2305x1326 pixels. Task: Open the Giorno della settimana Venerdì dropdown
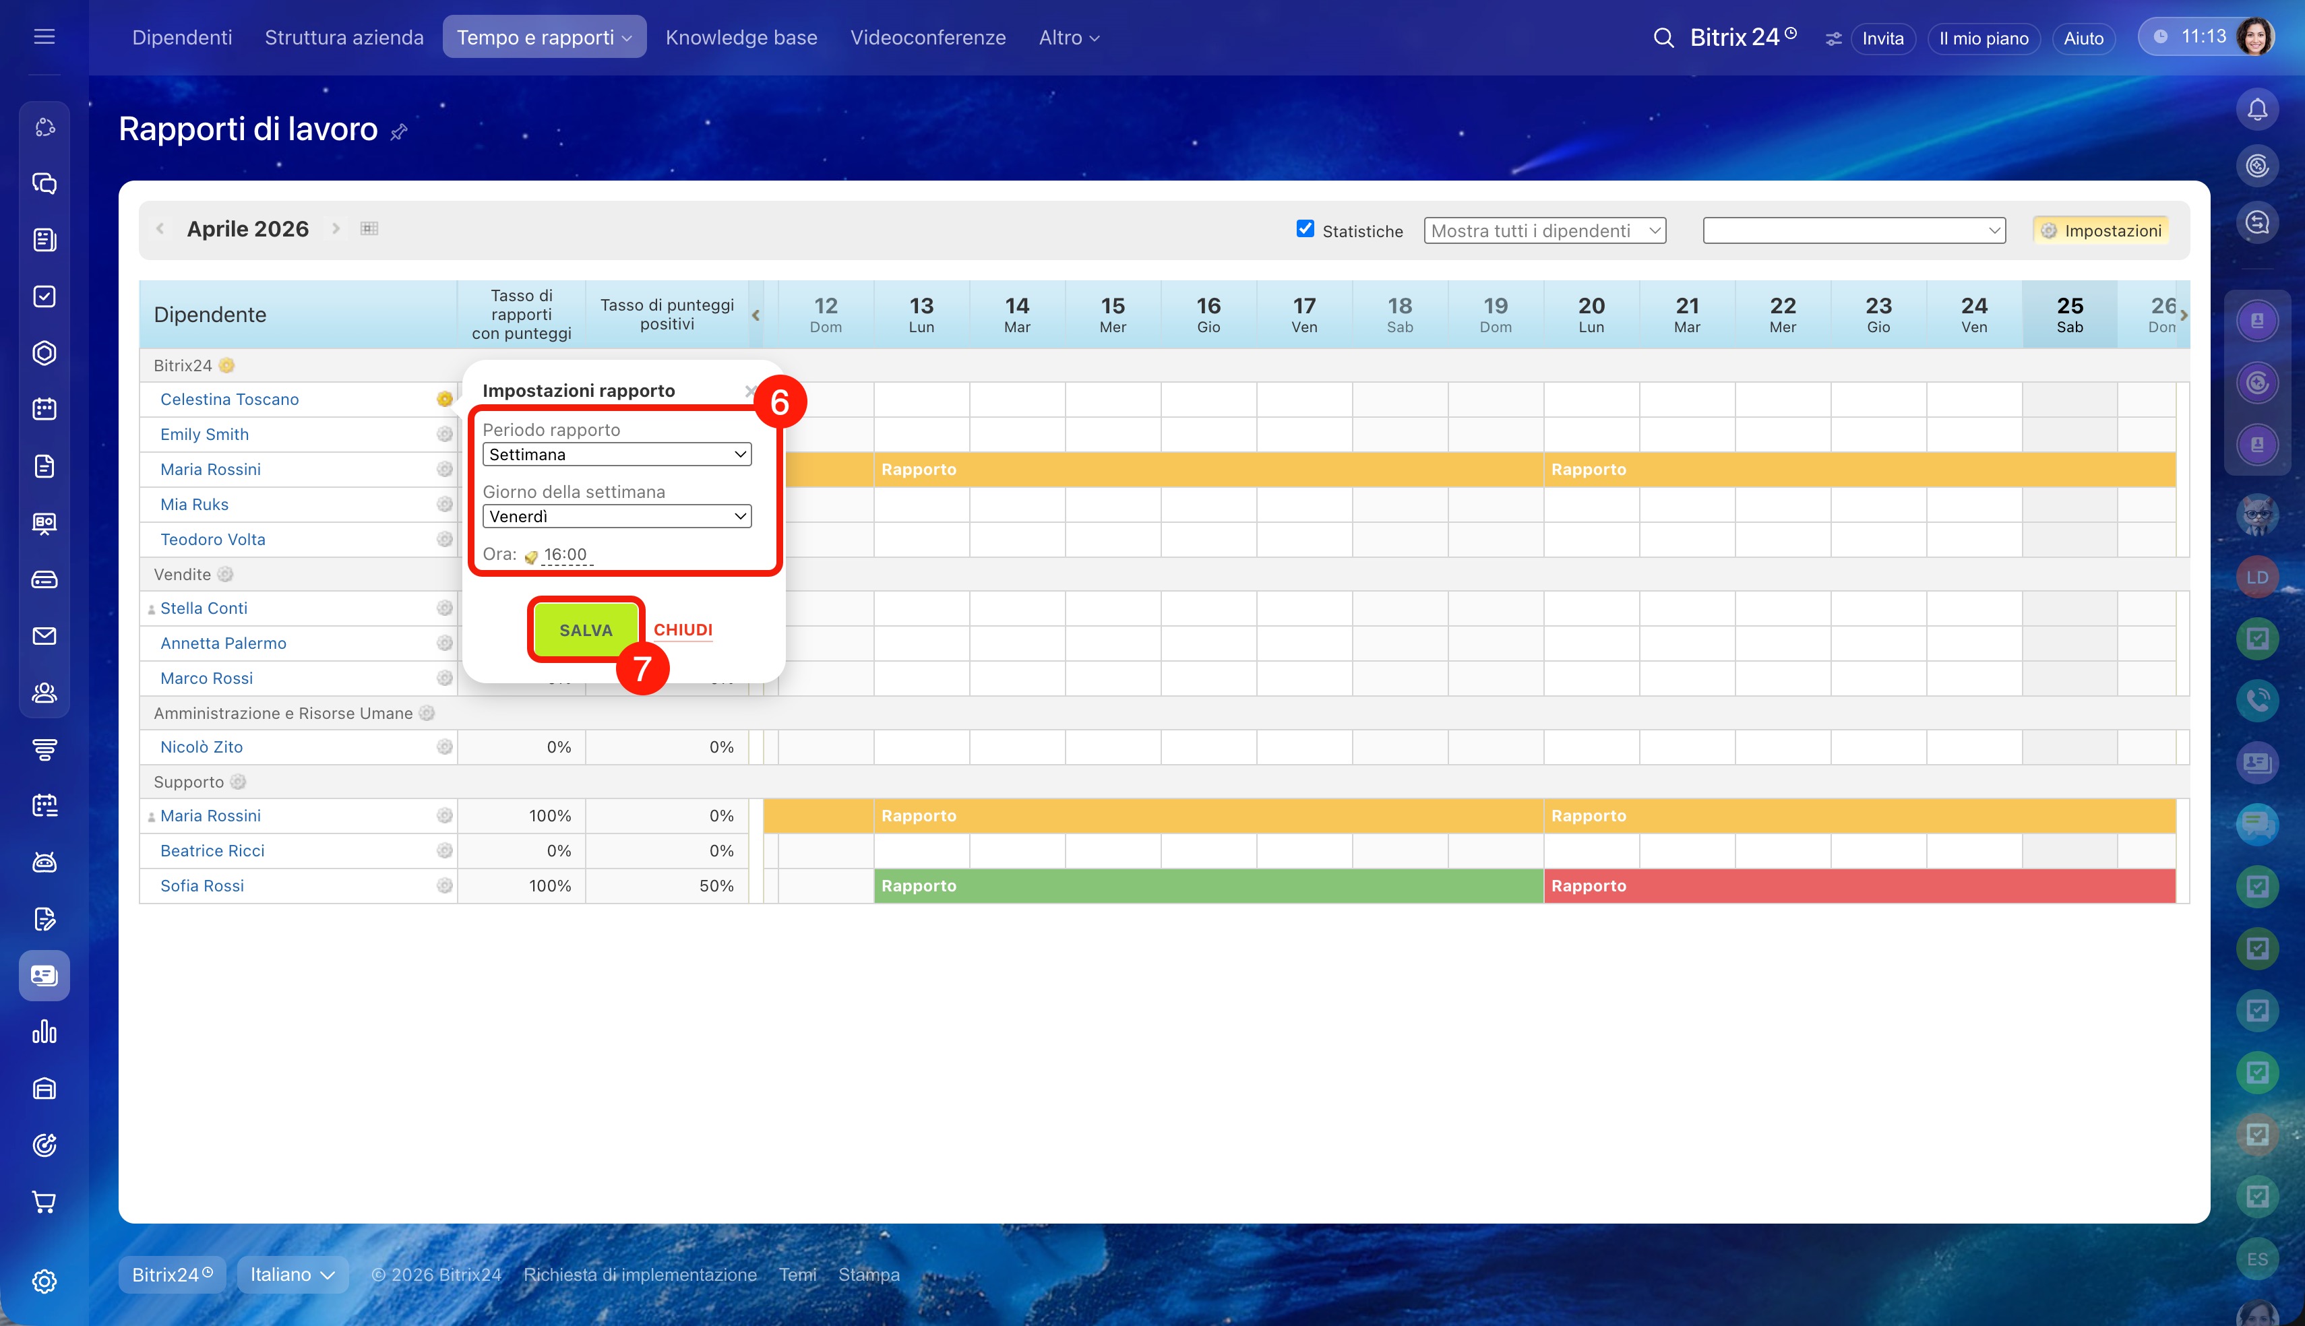coord(617,516)
